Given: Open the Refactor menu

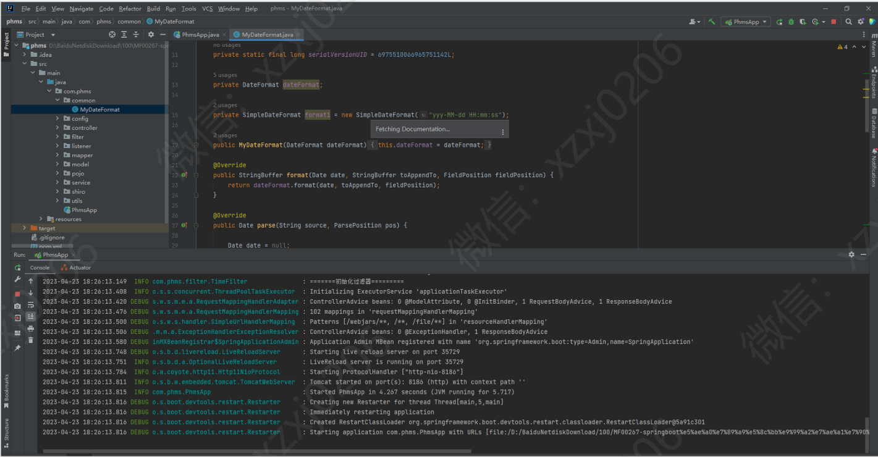Looking at the screenshot, I should (130, 9).
